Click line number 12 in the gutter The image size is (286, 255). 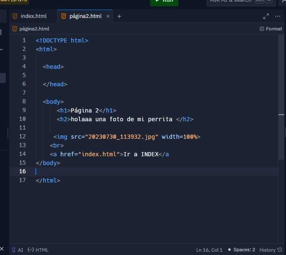pyautogui.click(x=22, y=136)
